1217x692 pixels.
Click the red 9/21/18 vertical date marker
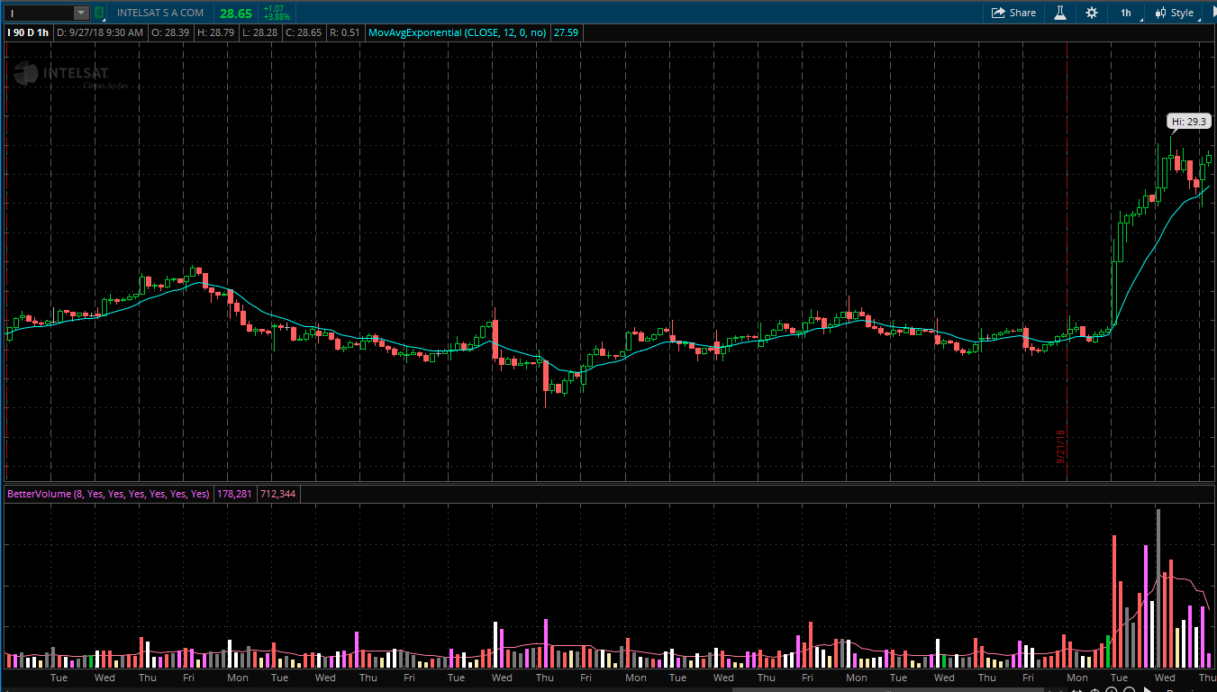click(x=1067, y=270)
